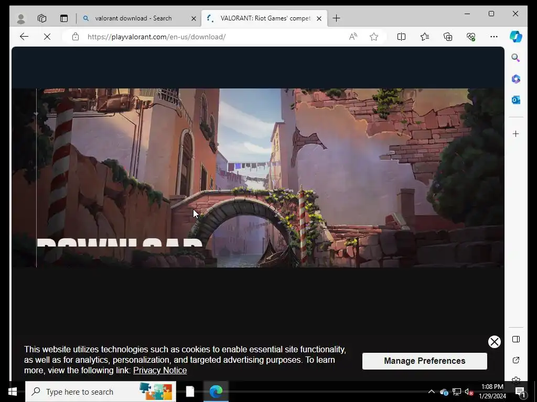The height and width of the screenshot is (402, 537).
Task: Add this page to favorites
Action: point(373,37)
